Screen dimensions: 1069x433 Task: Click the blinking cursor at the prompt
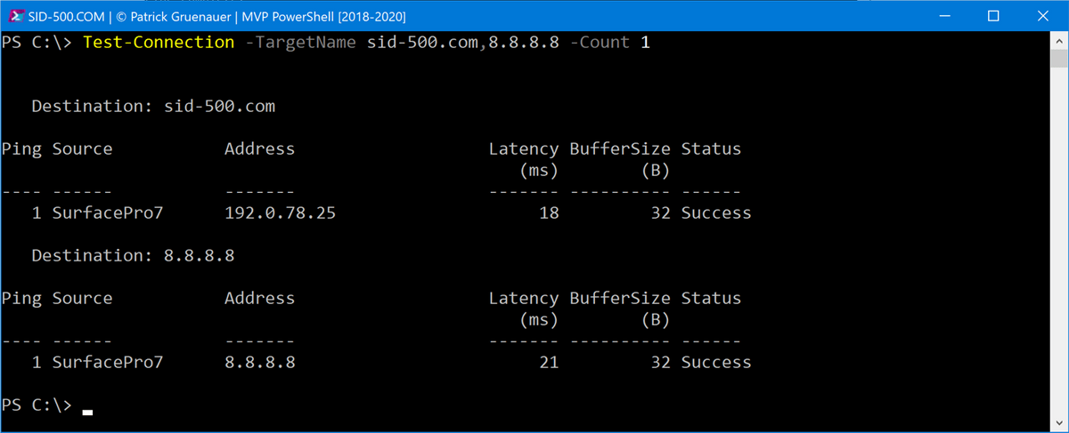point(86,412)
